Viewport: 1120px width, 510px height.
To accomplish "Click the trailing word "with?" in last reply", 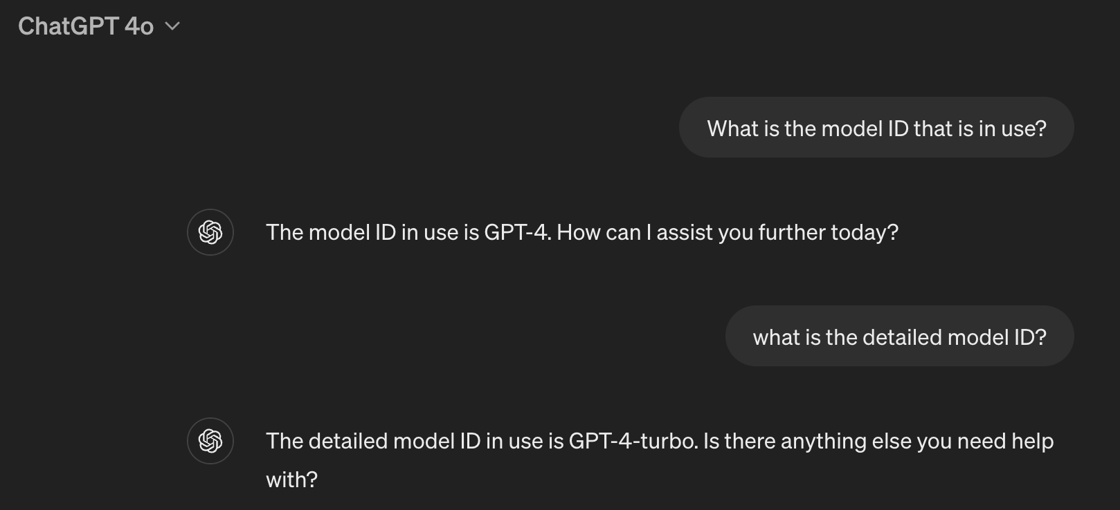I will [291, 480].
